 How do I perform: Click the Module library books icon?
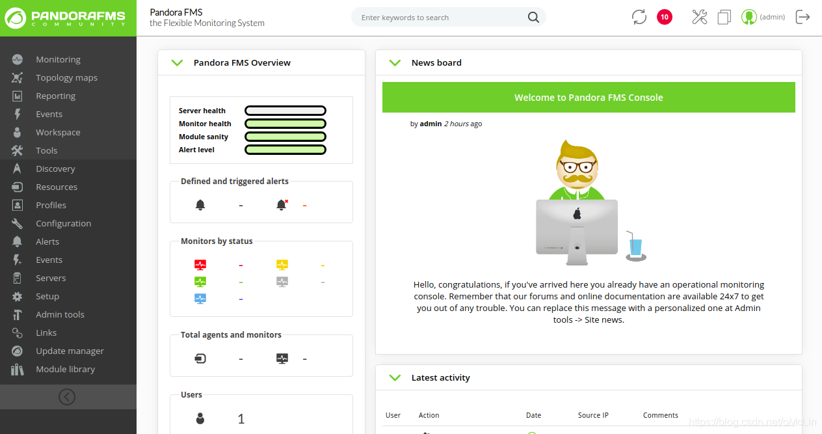pos(18,369)
